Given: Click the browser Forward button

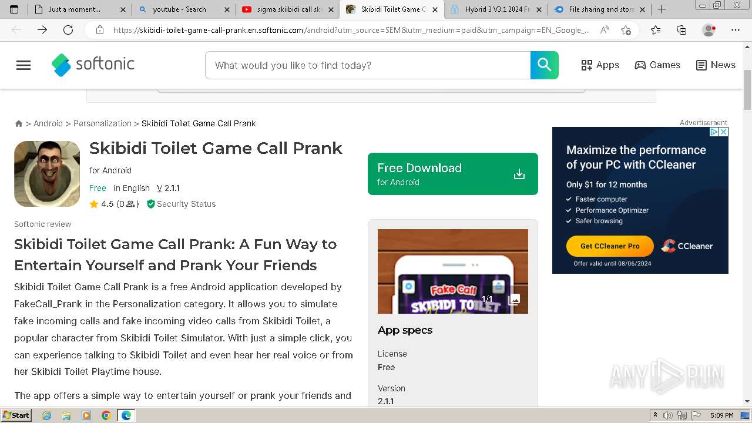Looking at the screenshot, I should coord(42,30).
